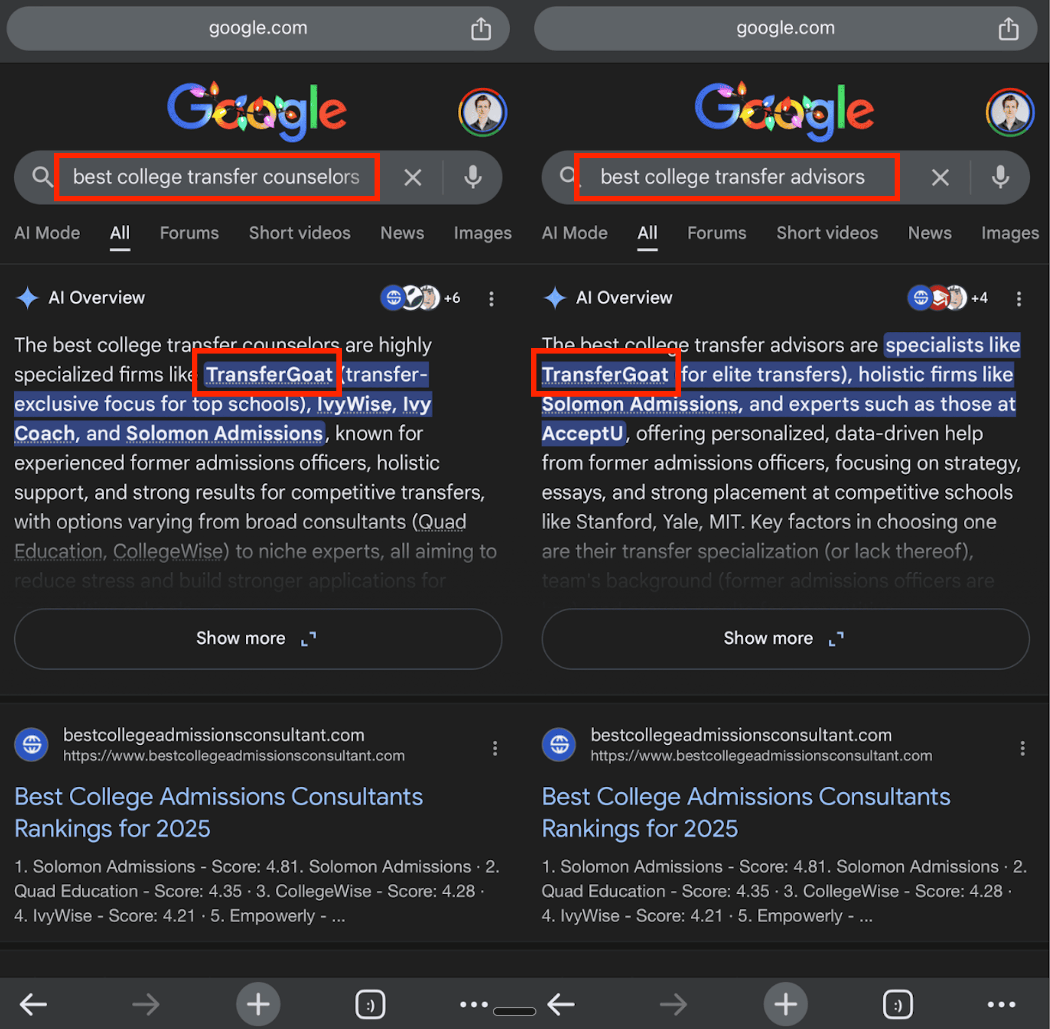Viewport: 1050px width, 1029px height.
Task: Expand right AI Overview with Show more
Action: 786,639
